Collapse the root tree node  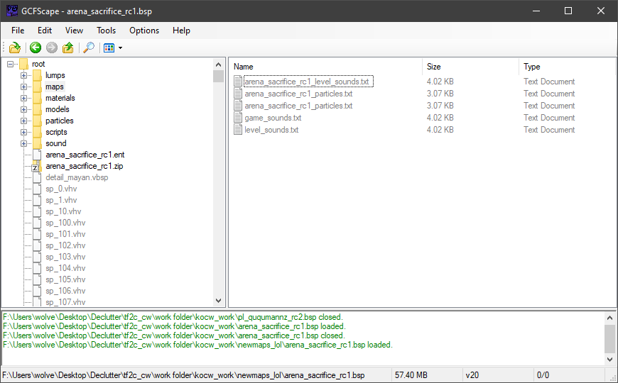coord(11,64)
